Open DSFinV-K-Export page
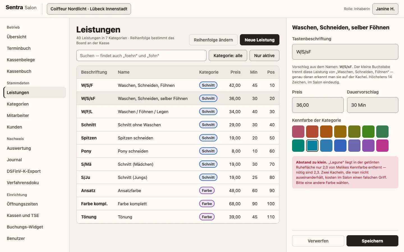Viewport: 404px width, 252px height. point(35,171)
